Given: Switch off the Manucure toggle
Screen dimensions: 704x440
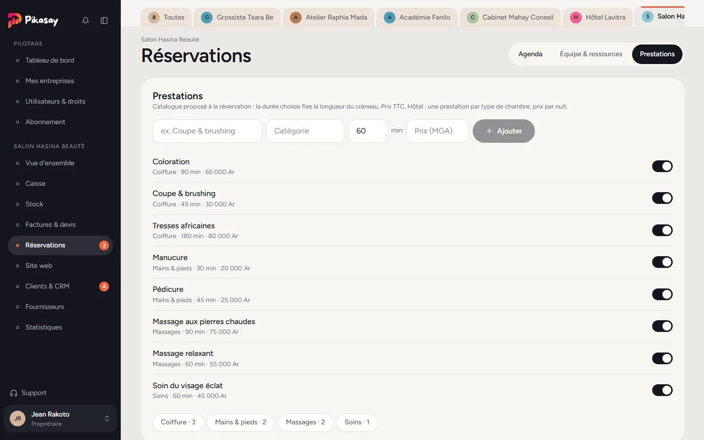Looking at the screenshot, I should (x=662, y=262).
